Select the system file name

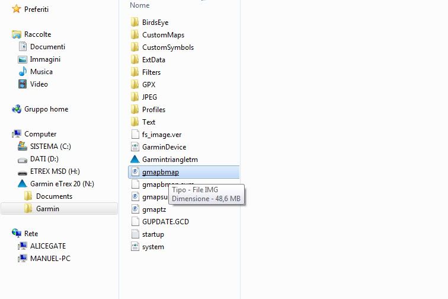click(x=153, y=247)
